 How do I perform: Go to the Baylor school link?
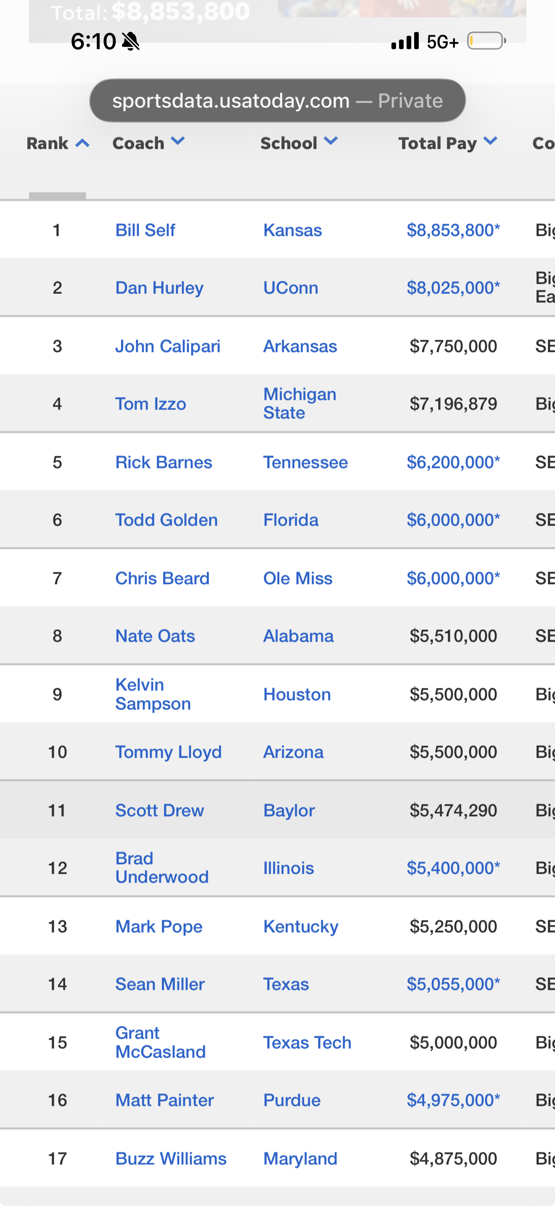(x=289, y=810)
